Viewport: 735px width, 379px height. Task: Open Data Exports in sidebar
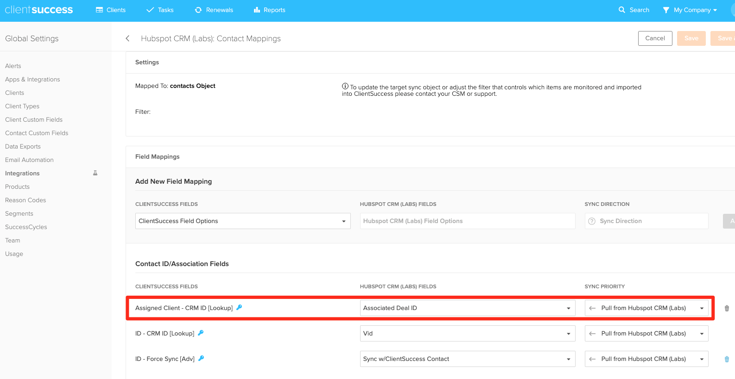coord(23,146)
